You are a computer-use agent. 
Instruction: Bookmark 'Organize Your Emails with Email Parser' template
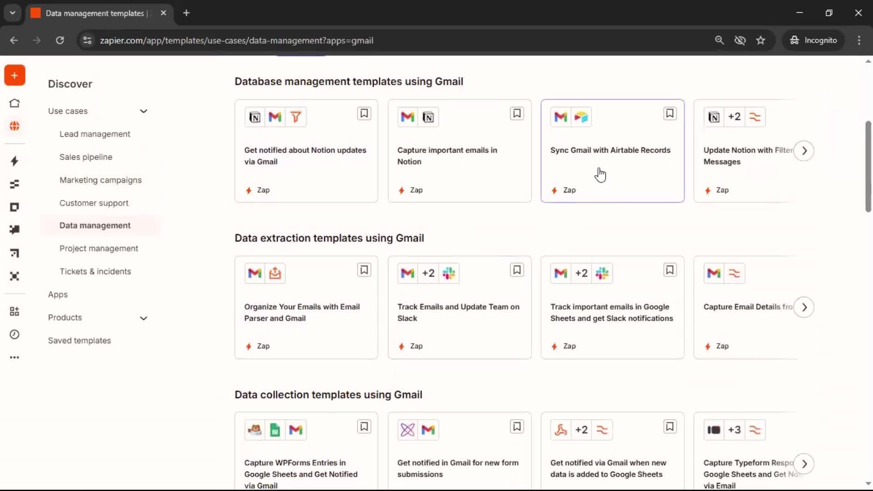tap(364, 271)
